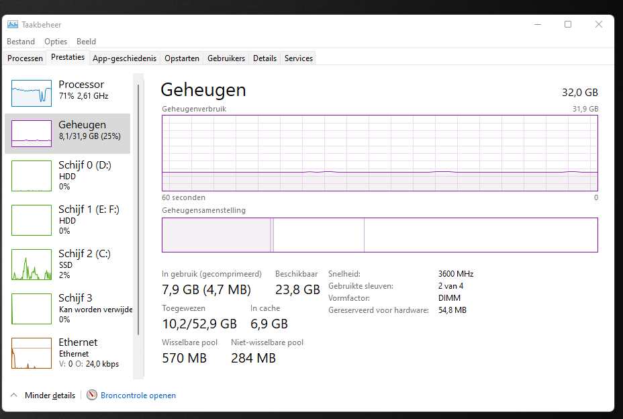Click the Taakbeheer app icon in title bar
The width and height of the screenshot is (623, 419).
pyautogui.click(x=13, y=24)
